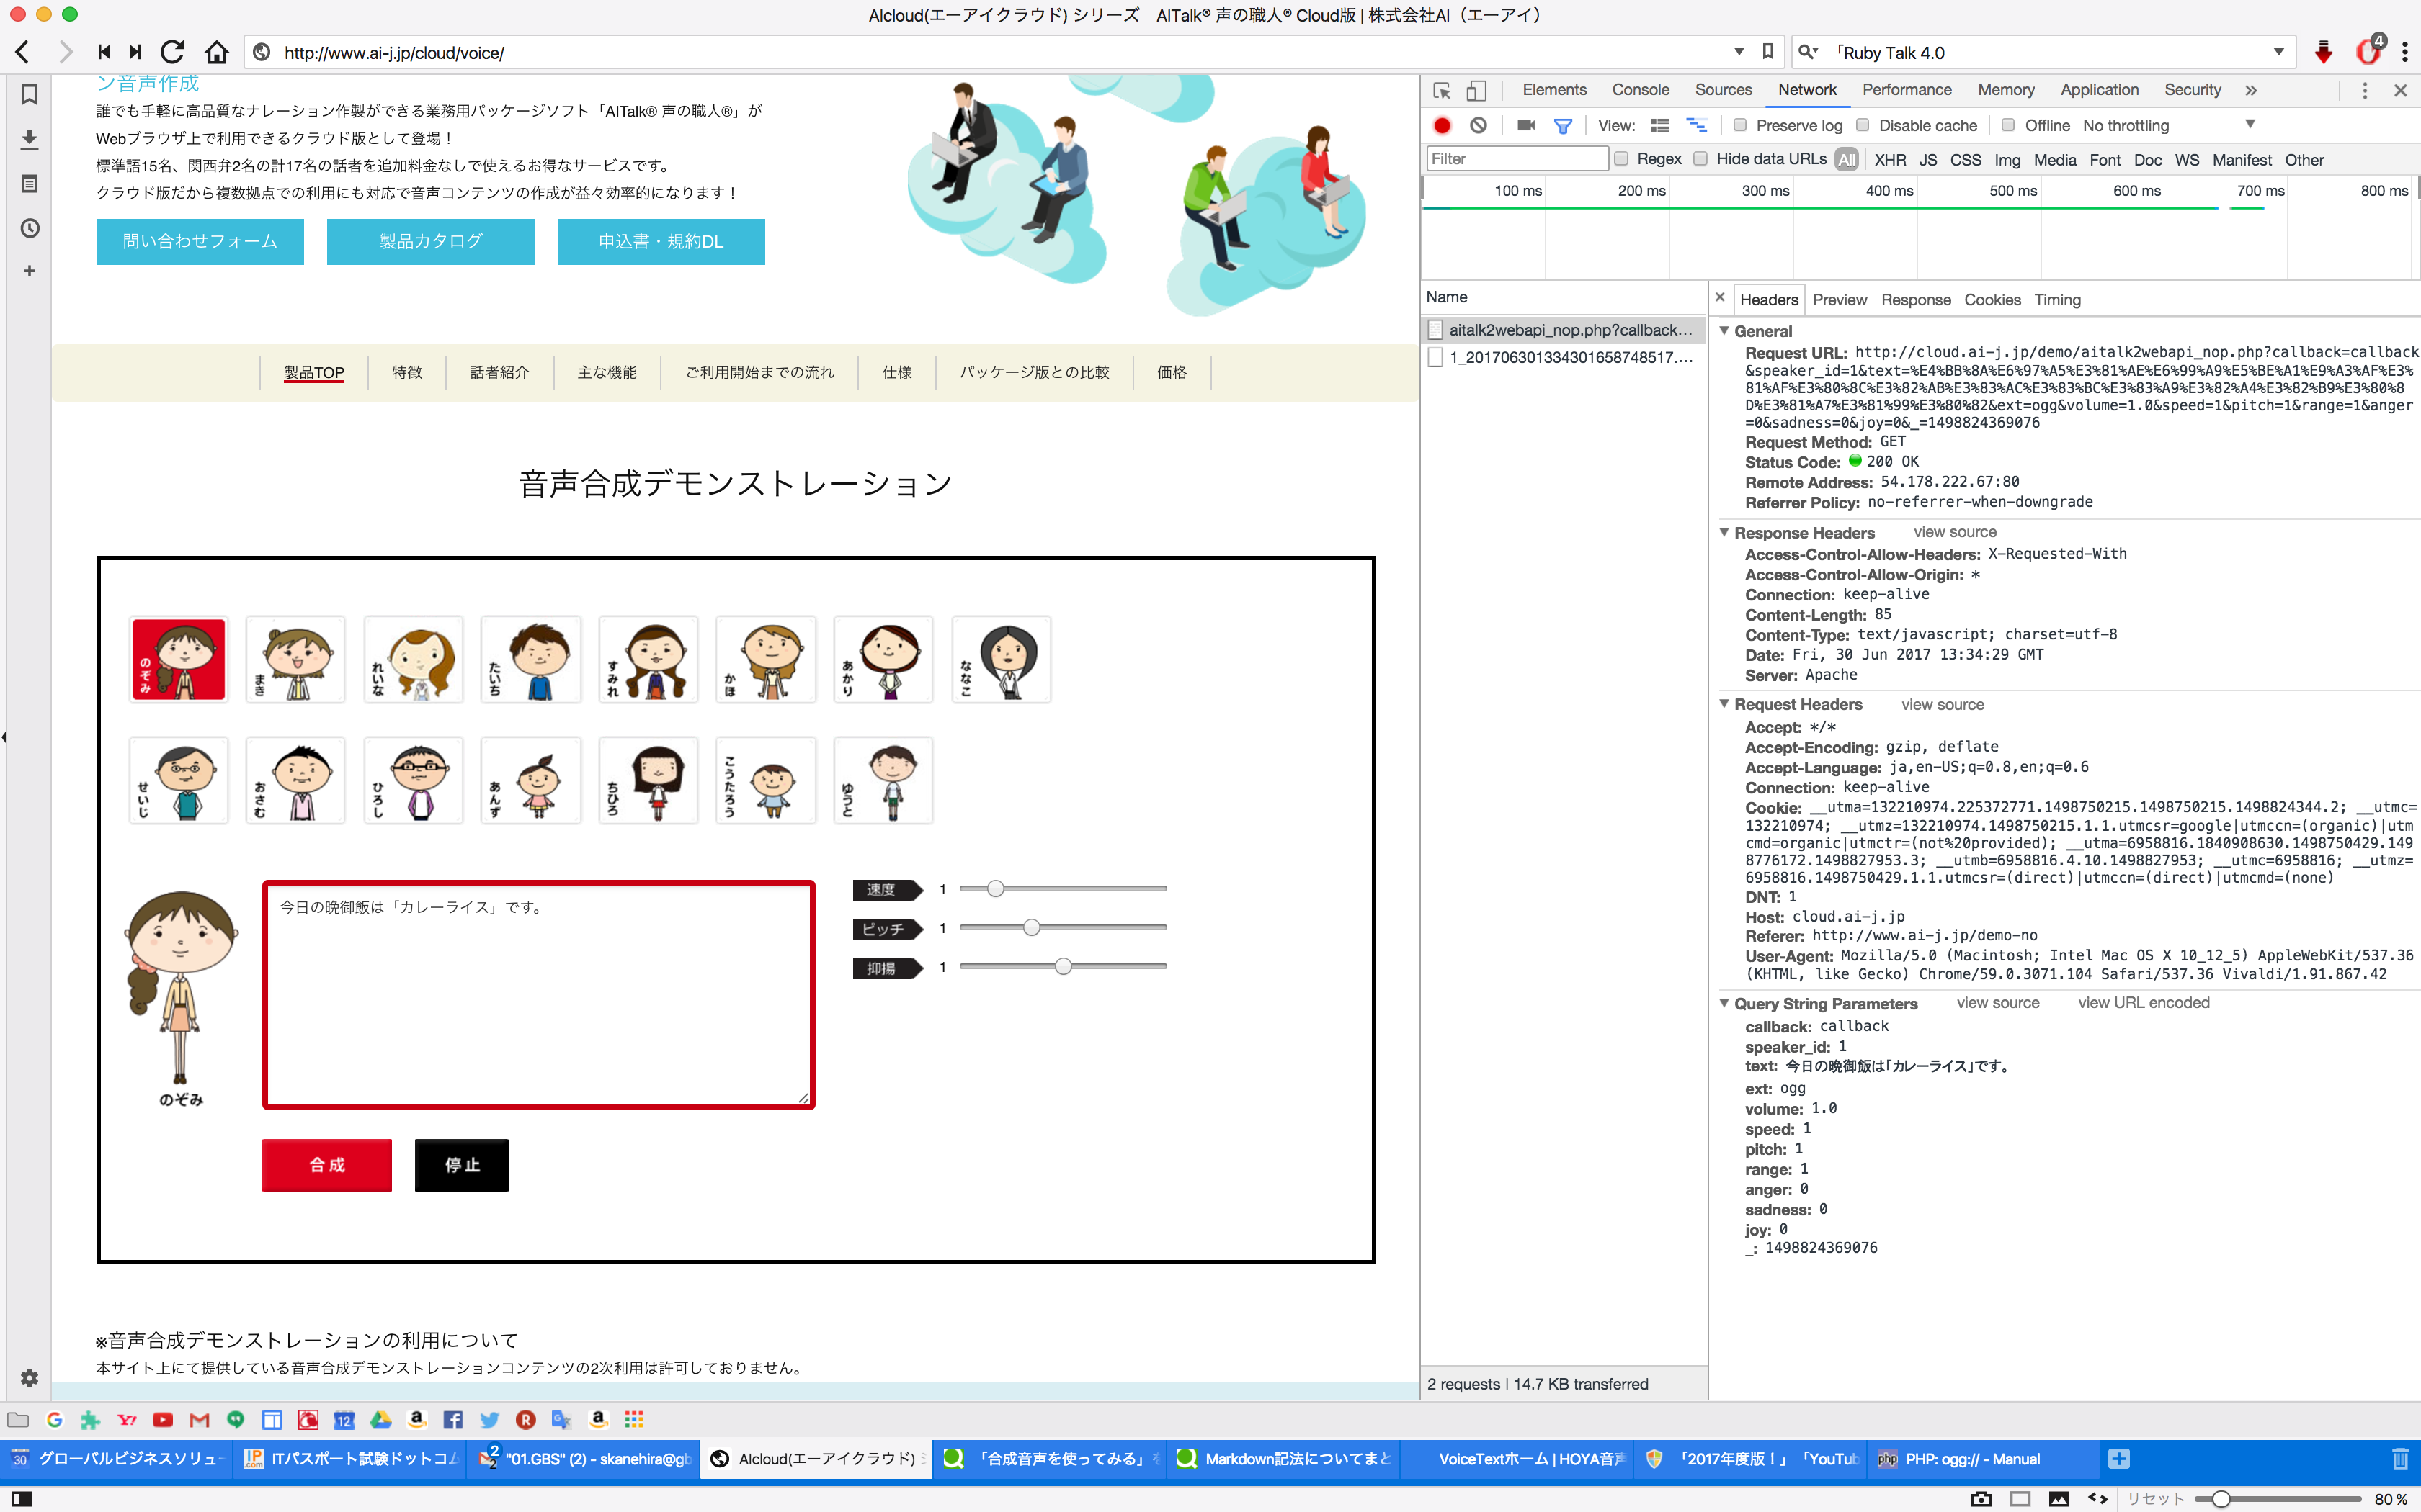Viewport: 2421px width, 1512px height.
Task: Go to the 話者紹介 page link
Action: (499, 372)
